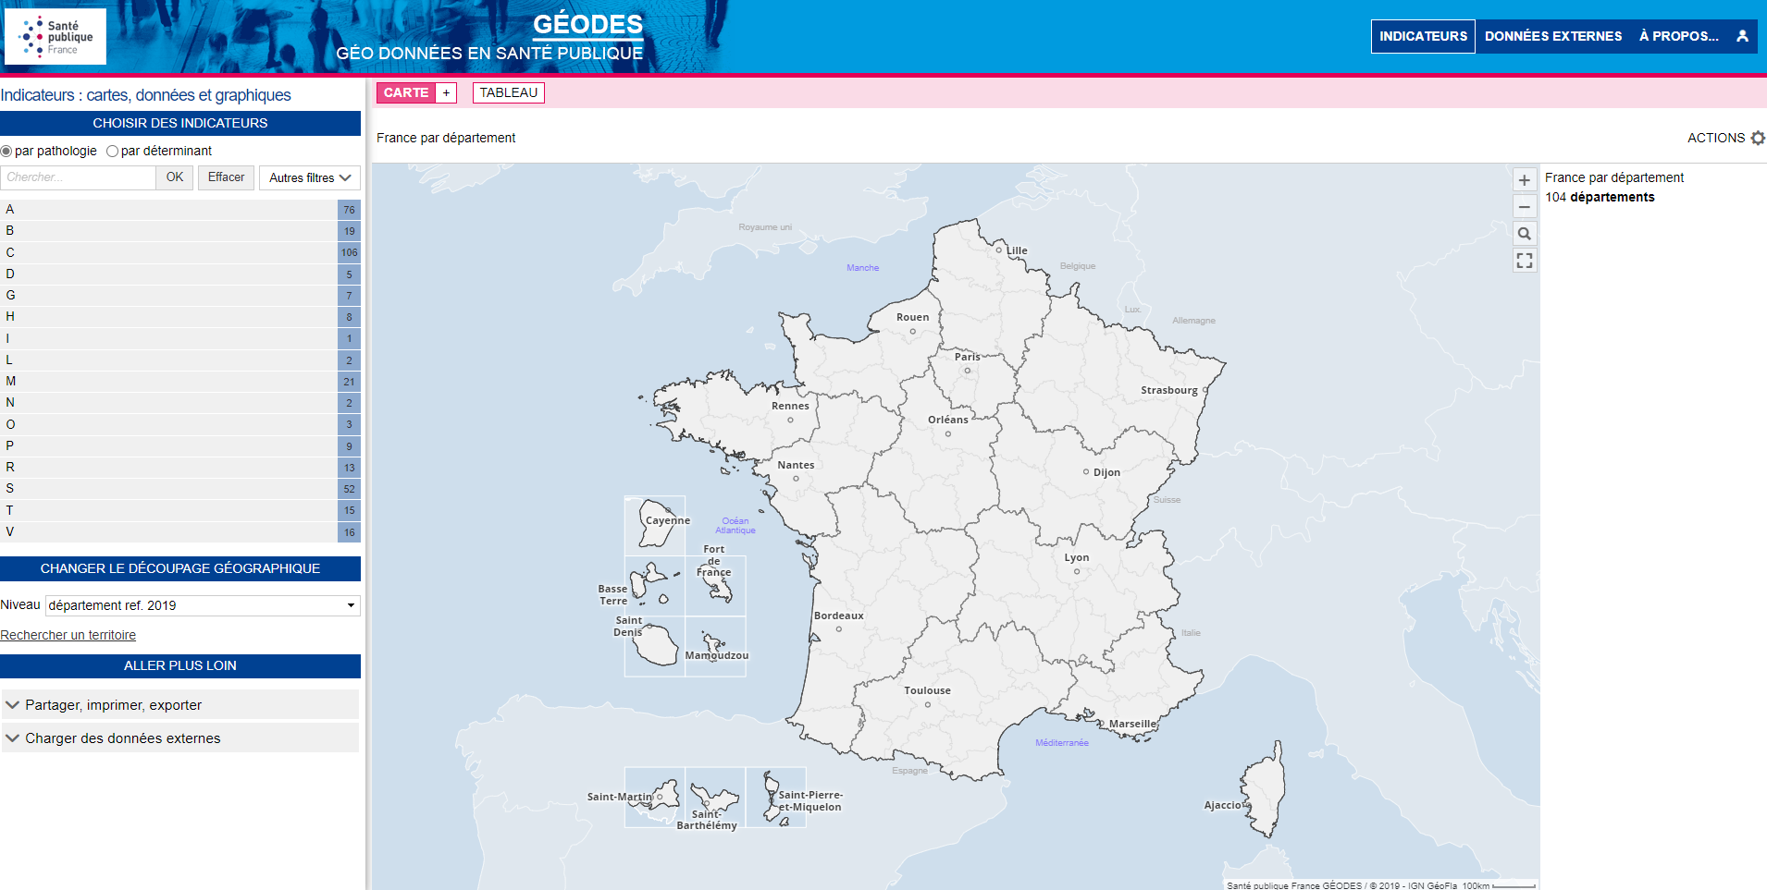The width and height of the screenshot is (1767, 890).
Task: Switch to the TABLEAU tab
Action: [508, 92]
